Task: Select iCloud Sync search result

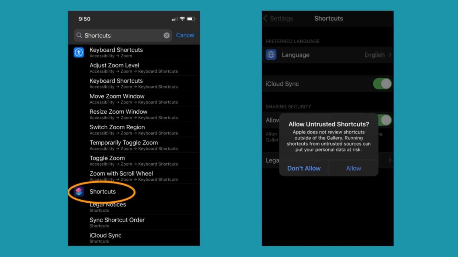Action: 145,238
